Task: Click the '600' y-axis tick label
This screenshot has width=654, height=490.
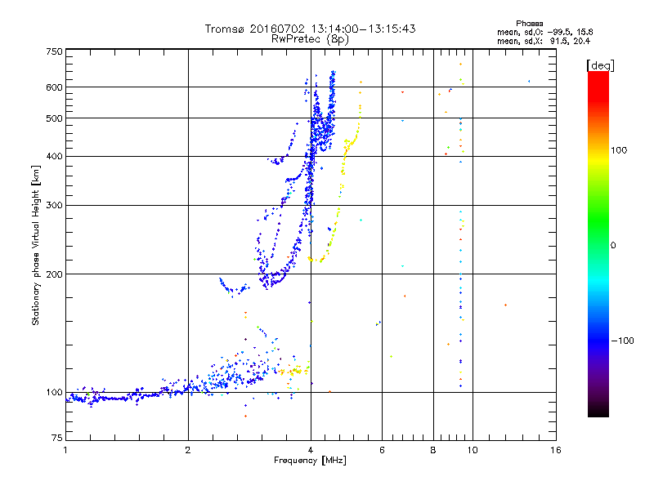Action: click(54, 87)
